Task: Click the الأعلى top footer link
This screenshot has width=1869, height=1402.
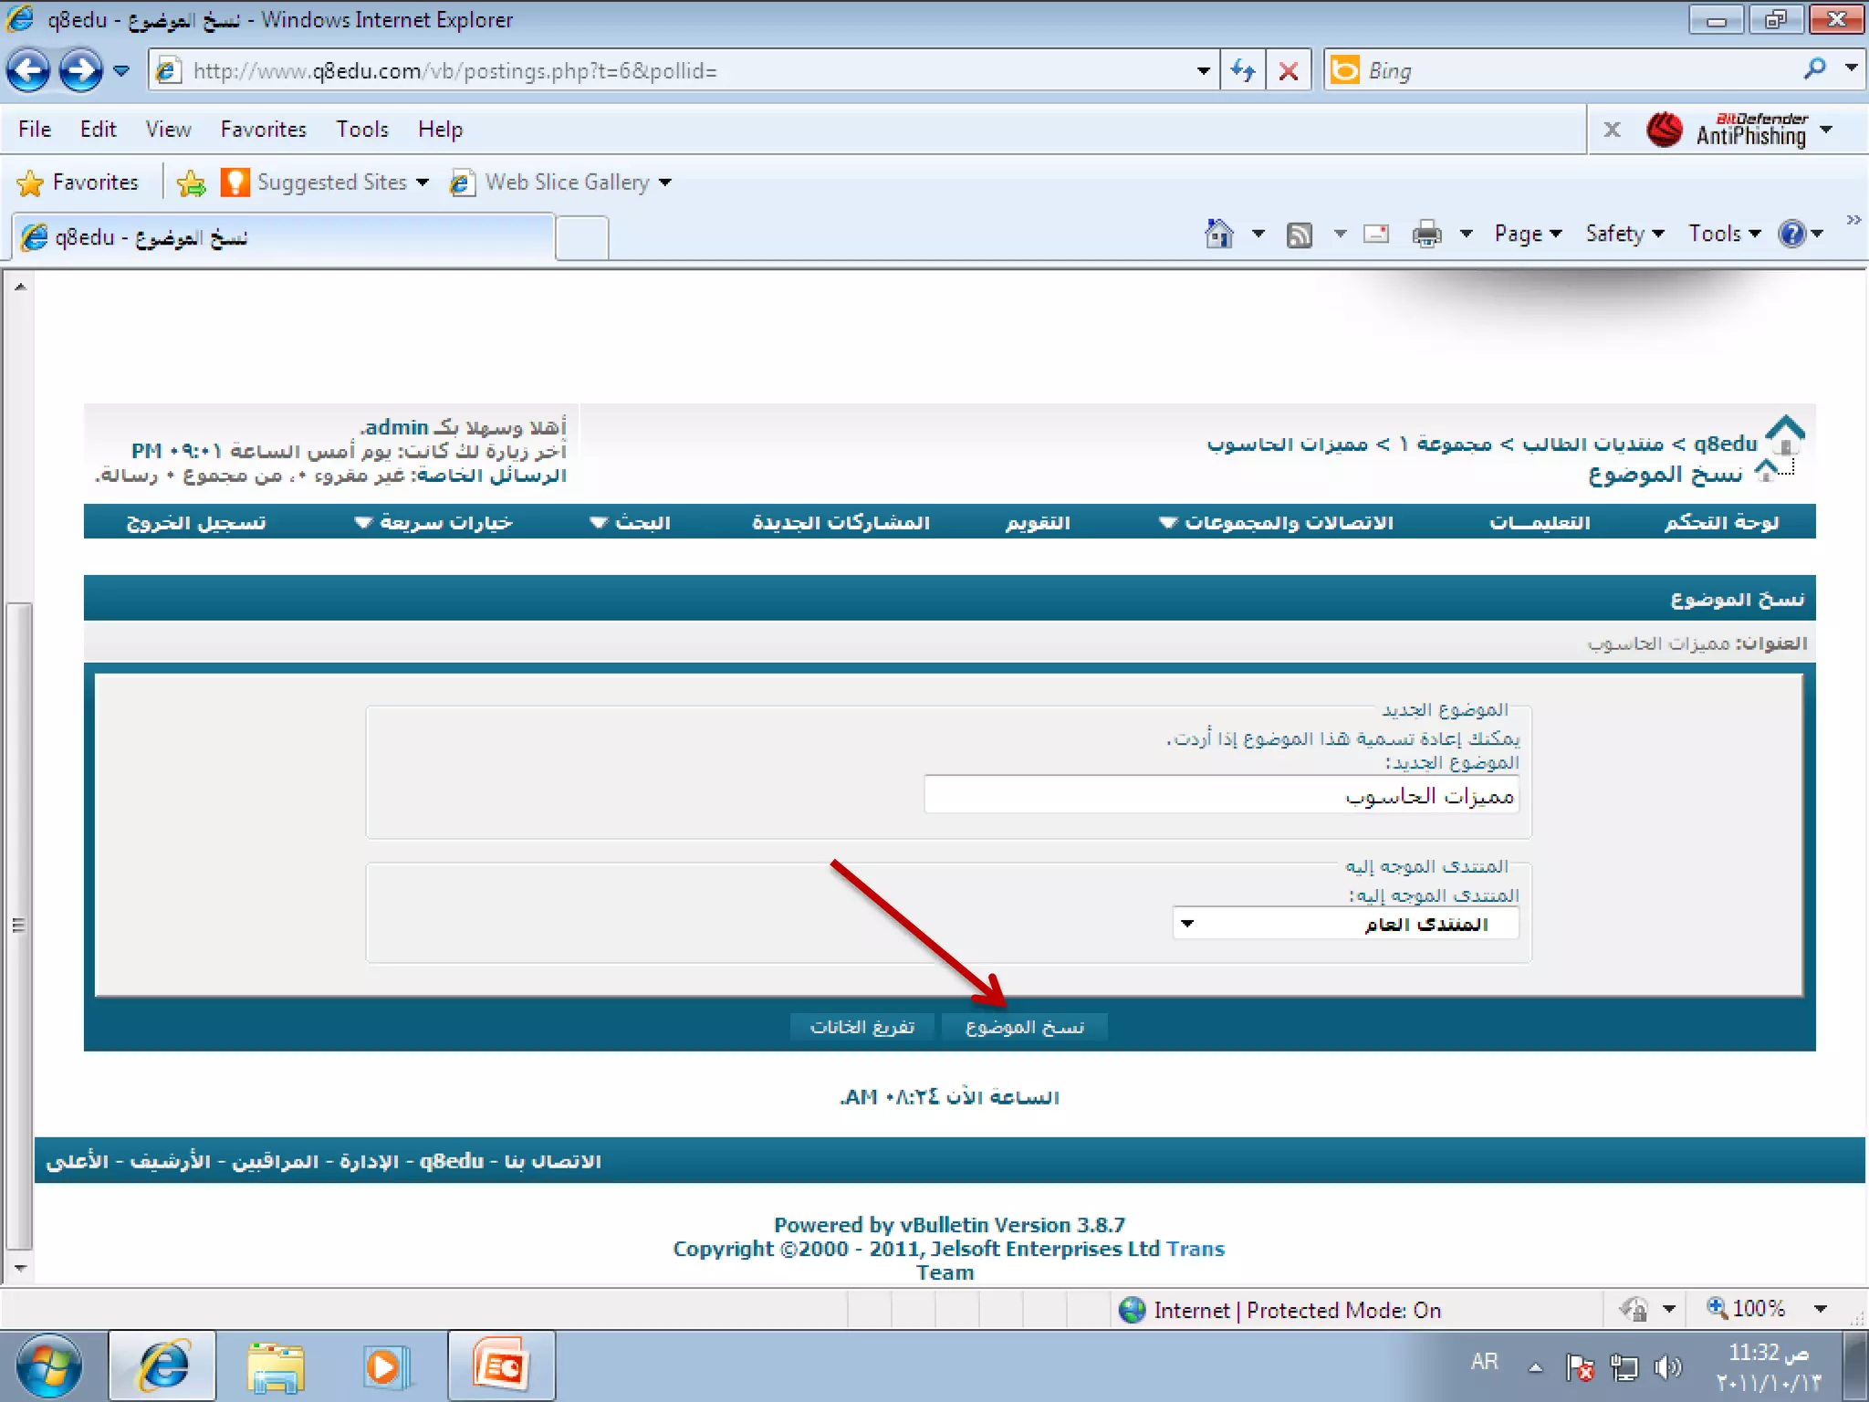Action: 77,1161
